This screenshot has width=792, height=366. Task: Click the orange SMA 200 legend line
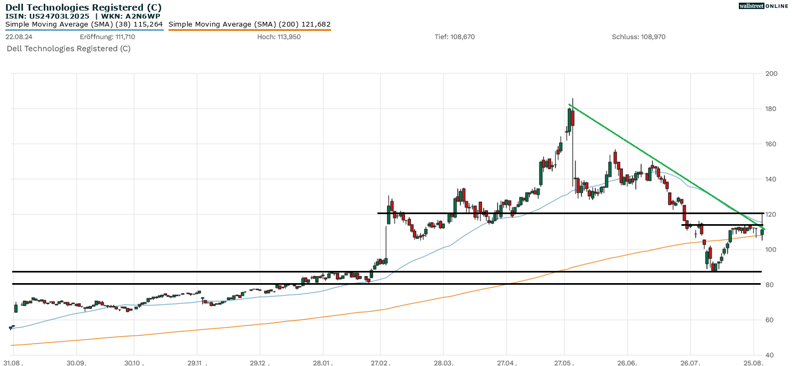pyautogui.click(x=249, y=30)
